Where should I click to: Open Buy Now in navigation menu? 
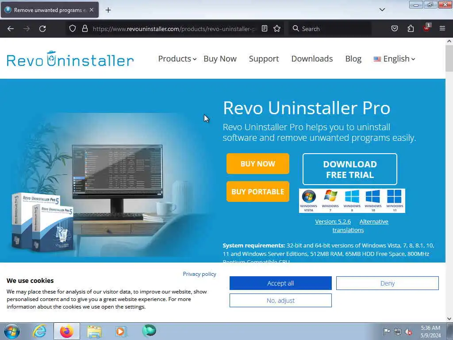point(220,59)
